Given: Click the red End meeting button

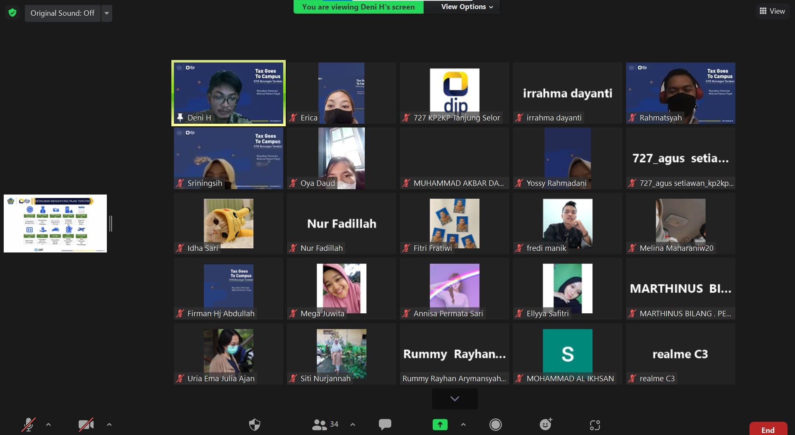Looking at the screenshot, I should (x=768, y=430).
